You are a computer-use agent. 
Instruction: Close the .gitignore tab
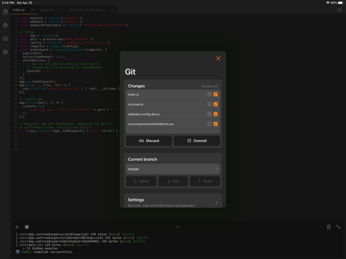tap(63, 9)
